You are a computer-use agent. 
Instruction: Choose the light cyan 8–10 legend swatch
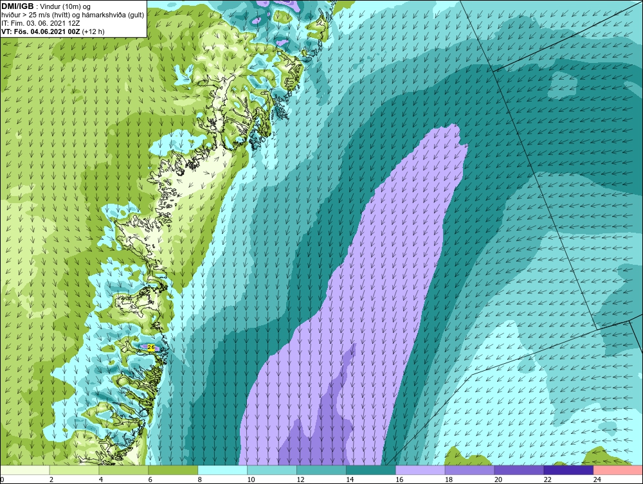(x=222, y=470)
